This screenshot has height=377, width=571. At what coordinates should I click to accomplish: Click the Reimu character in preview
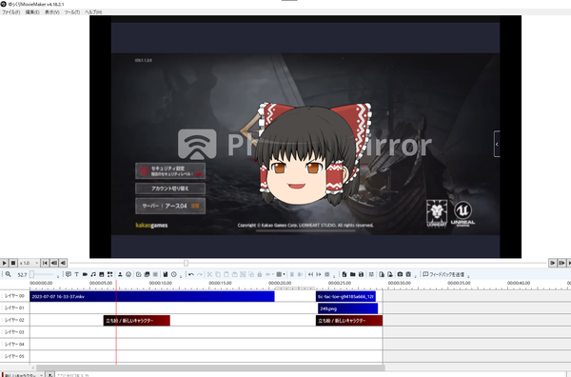coord(313,153)
